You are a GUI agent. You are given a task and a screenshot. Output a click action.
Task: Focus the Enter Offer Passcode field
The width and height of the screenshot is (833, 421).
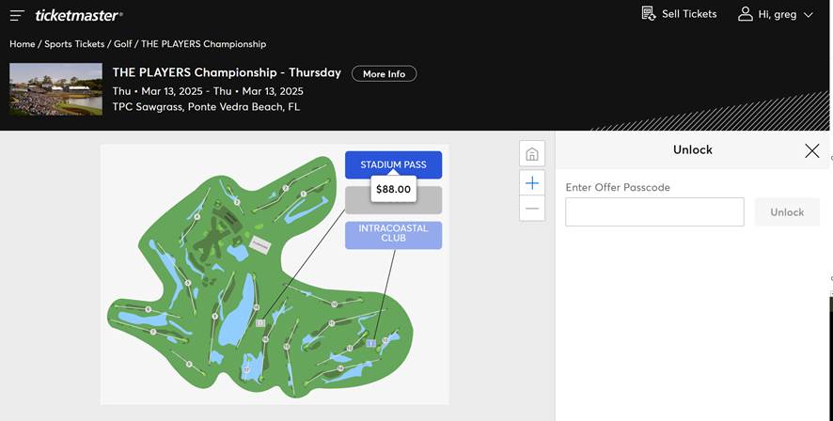[654, 211]
